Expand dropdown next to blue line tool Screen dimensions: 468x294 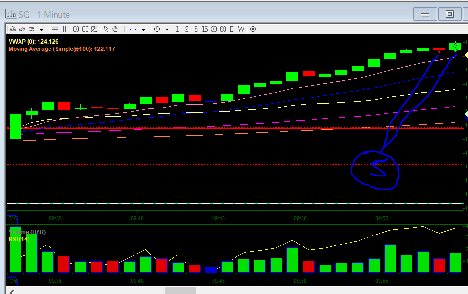pyautogui.click(x=143, y=29)
